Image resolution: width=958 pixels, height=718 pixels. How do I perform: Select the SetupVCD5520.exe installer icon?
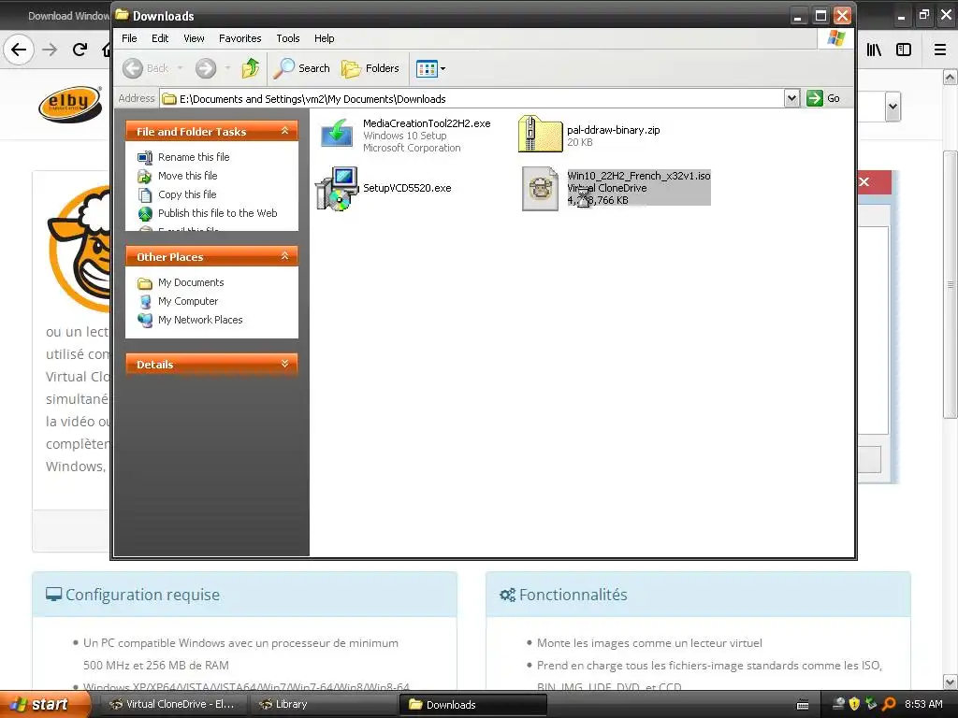[336, 189]
